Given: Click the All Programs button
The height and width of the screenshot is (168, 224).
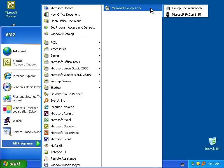Looking at the screenshot, I should click(x=22, y=143).
